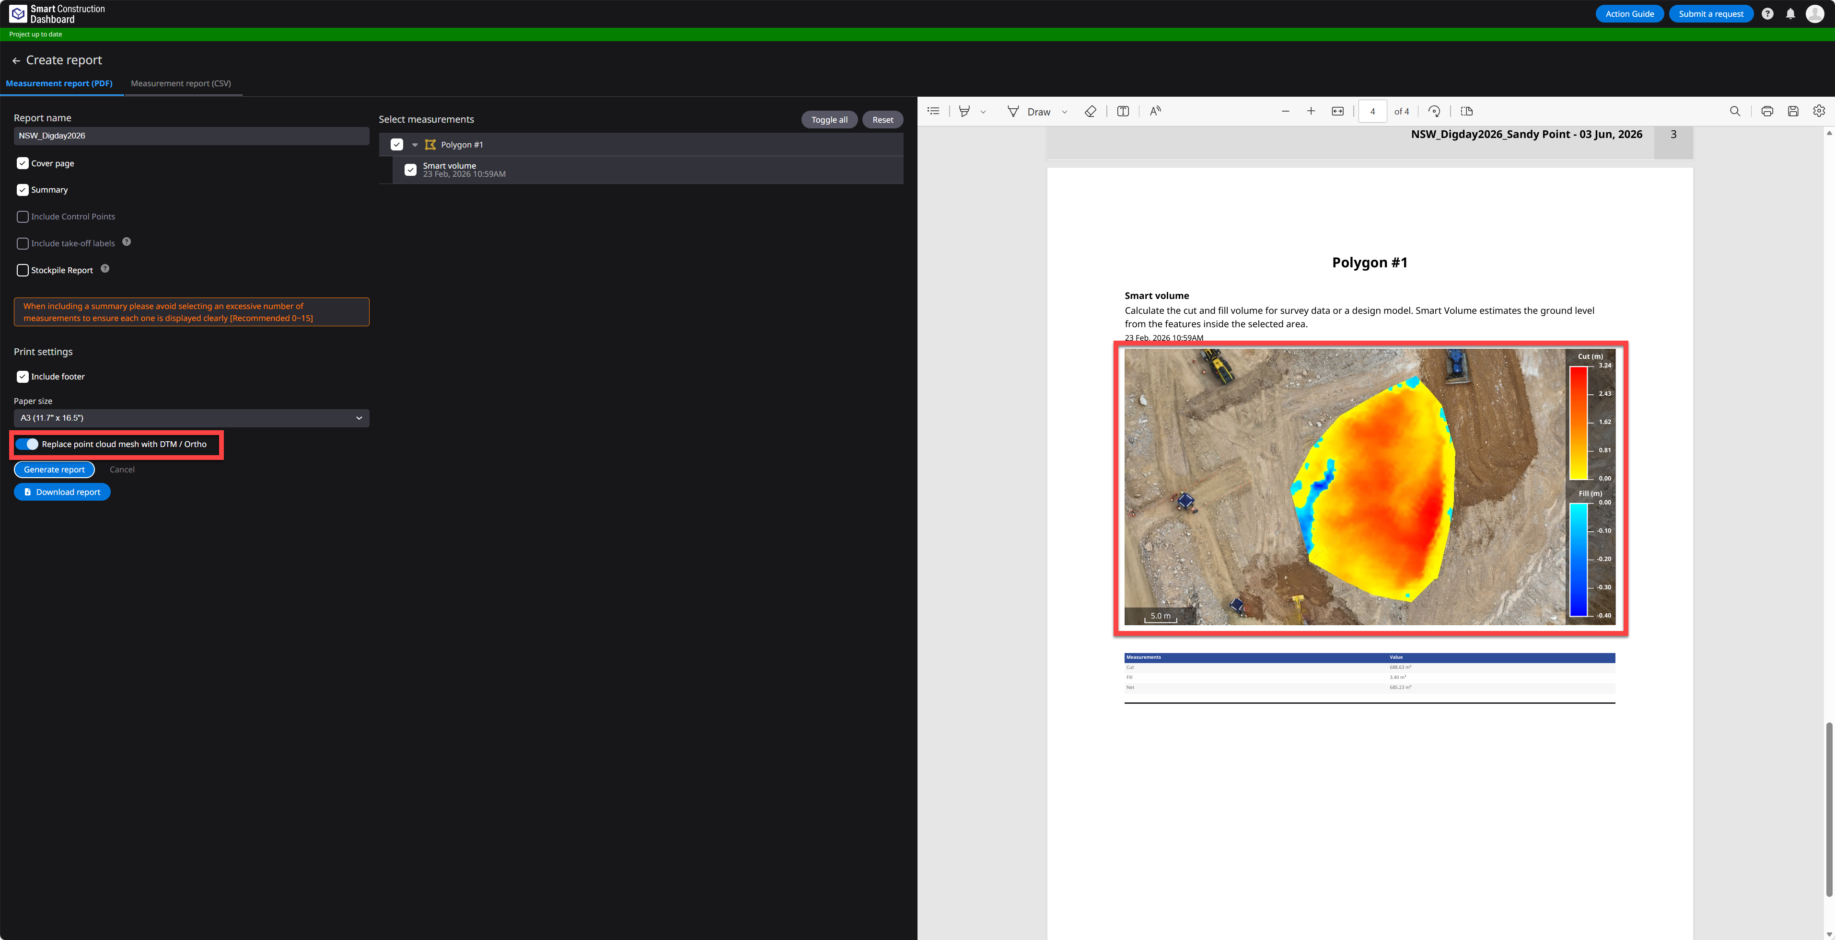Save the PDF with the disk icon

tap(1793, 111)
